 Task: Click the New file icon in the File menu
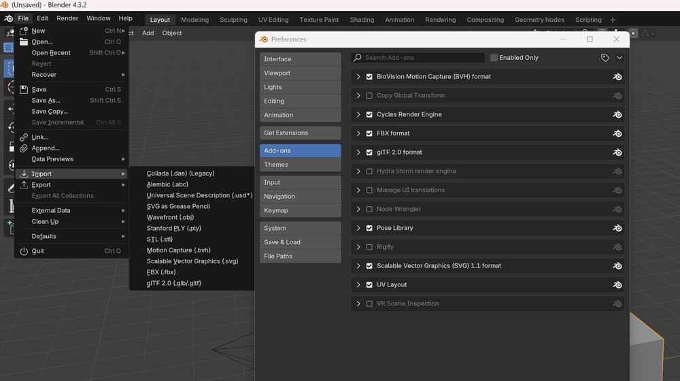(x=24, y=31)
